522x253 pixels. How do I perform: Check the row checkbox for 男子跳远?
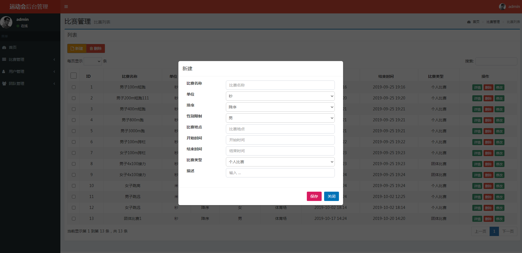click(x=74, y=197)
